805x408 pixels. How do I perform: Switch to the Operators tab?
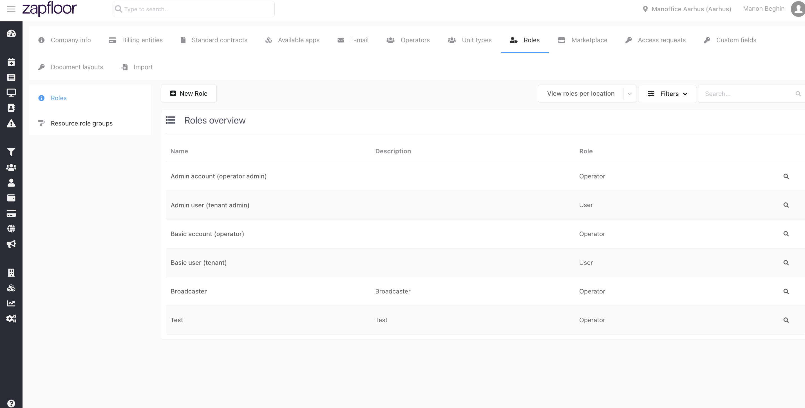point(408,40)
